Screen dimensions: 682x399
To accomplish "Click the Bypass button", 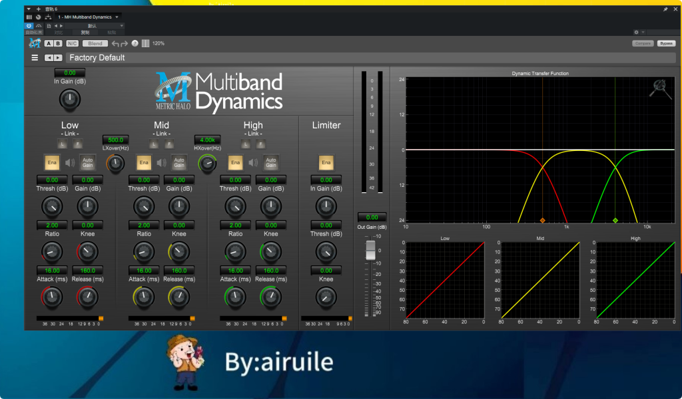I will [x=666, y=43].
